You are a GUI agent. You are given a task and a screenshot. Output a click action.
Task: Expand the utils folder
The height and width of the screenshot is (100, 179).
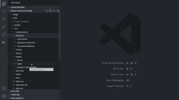34,78
